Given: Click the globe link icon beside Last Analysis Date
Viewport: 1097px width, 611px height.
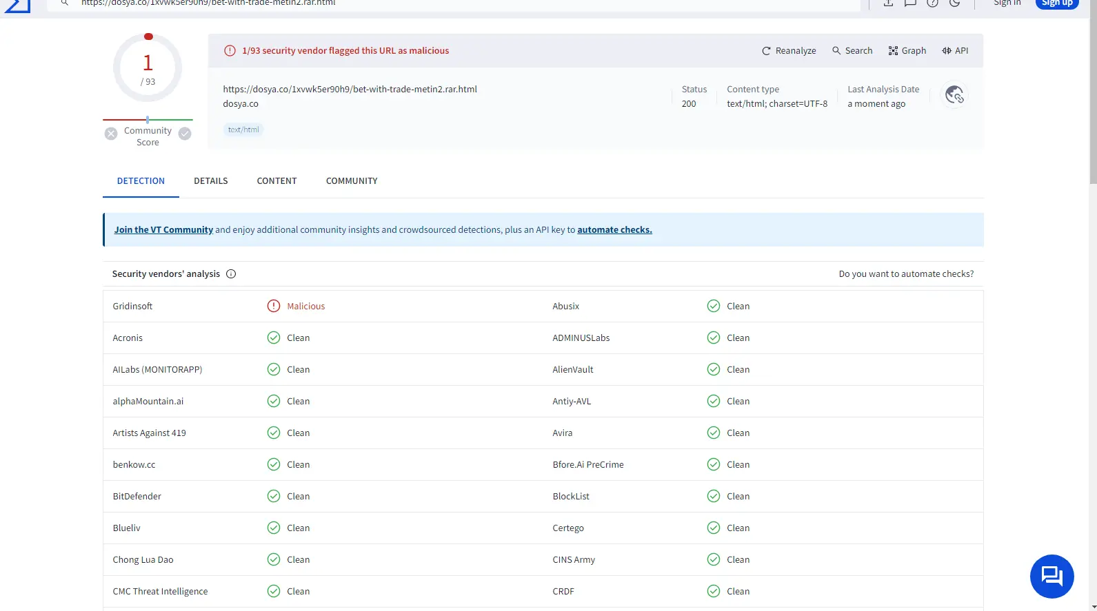Looking at the screenshot, I should click(x=955, y=95).
